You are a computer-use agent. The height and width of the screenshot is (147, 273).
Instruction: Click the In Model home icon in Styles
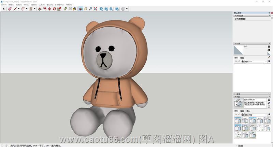[243, 115]
